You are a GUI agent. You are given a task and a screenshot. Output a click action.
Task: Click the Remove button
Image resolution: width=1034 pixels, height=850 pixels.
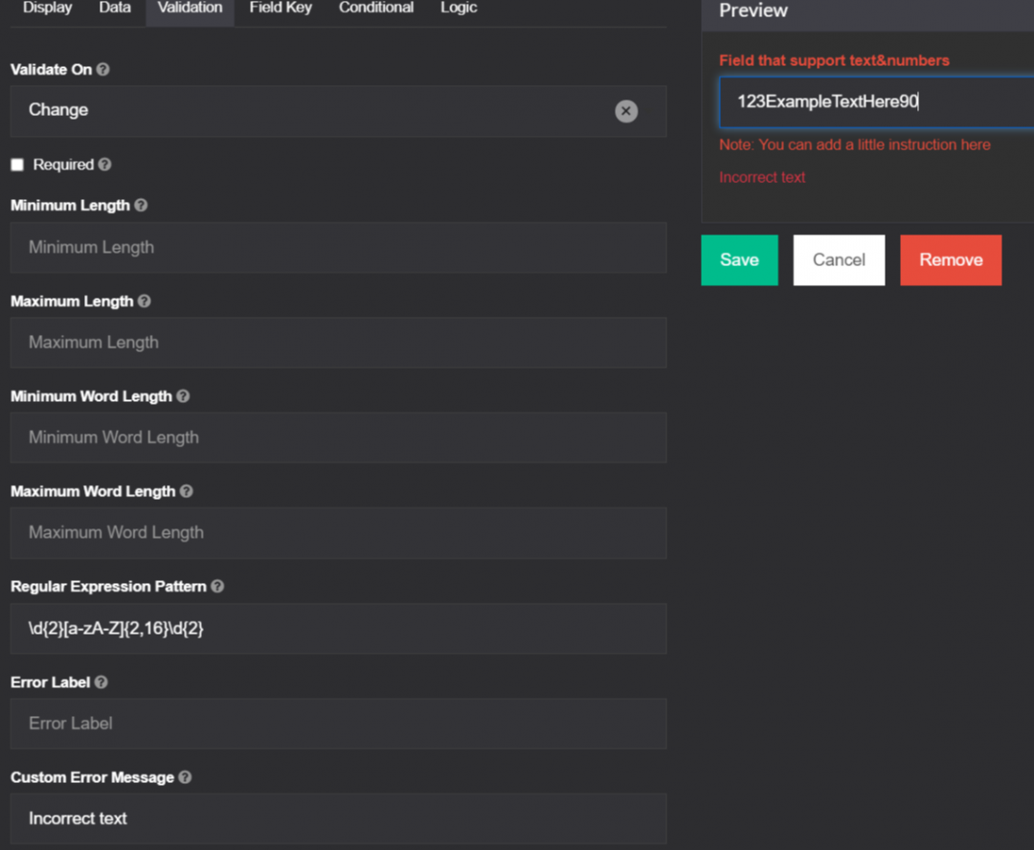pyautogui.click(x=950, y=259)
